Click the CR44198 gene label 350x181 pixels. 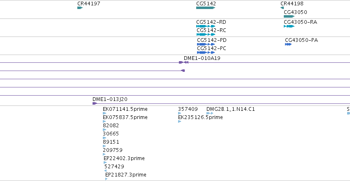click(292, 4)
